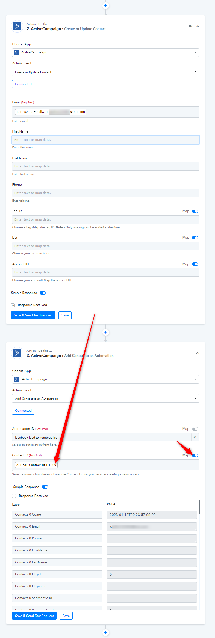Click the ActiveCampaign icon inside step 3 Choose App

pyautogui.click(x=16, y=379)
